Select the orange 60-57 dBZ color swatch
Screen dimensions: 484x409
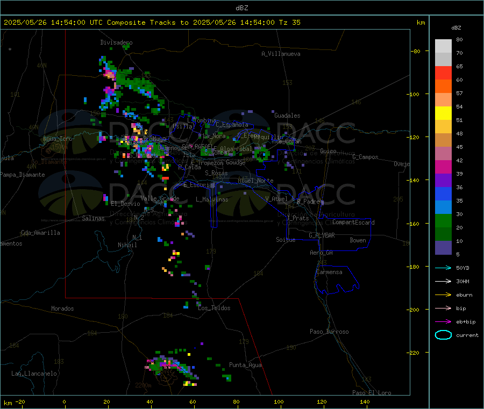click(443, 87)
